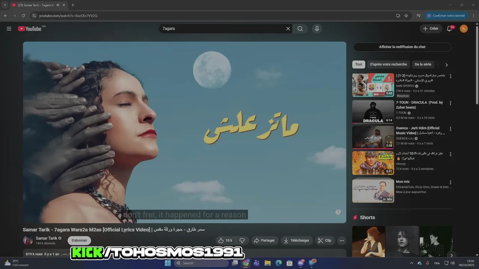Click the magnifier search button

(x=300, y=29)
